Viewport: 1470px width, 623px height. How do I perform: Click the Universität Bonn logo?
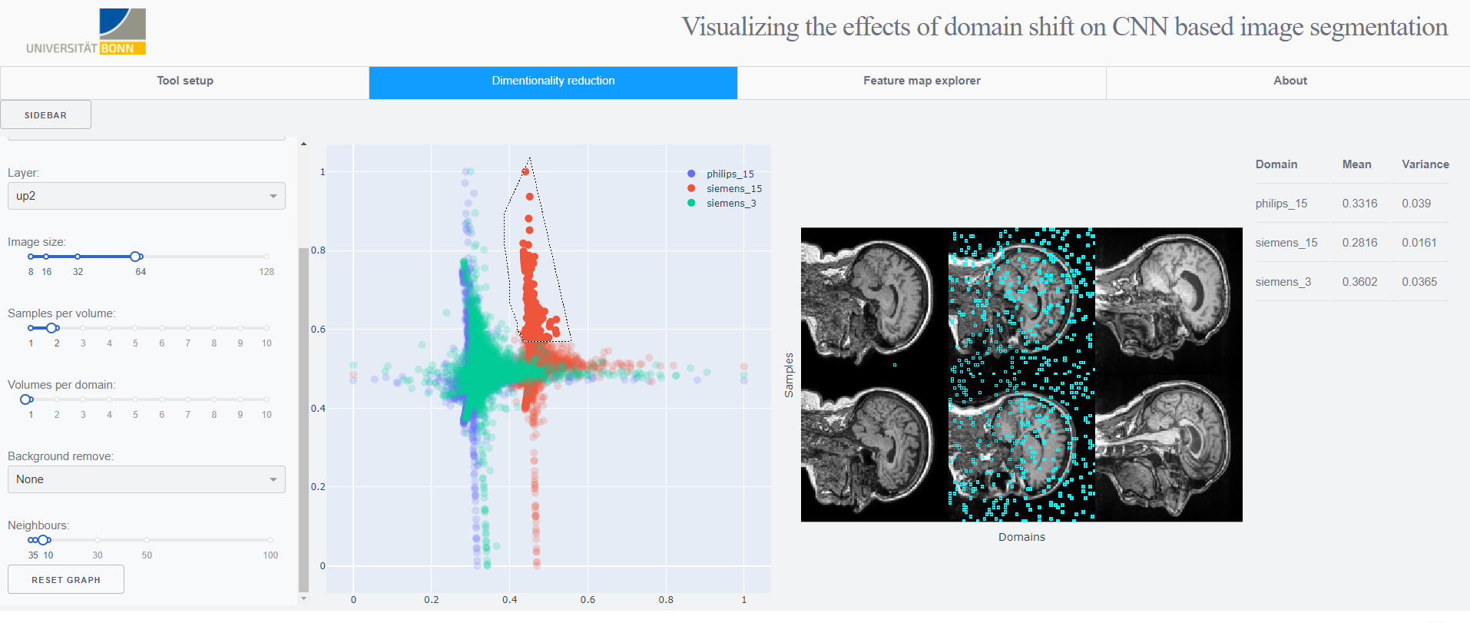(86, 31)
